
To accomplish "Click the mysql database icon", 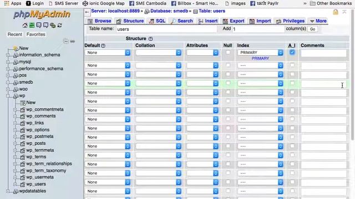I will point(16,62).
